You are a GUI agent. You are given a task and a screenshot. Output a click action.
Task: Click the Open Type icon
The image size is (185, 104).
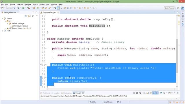(x=43, y=8)
